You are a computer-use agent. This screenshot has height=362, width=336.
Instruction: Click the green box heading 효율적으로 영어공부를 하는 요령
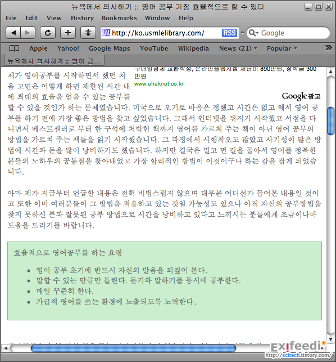[x=68, y=253]
